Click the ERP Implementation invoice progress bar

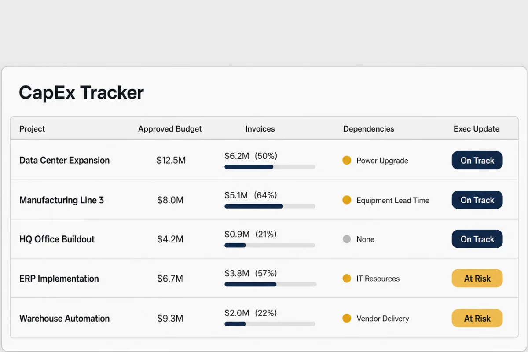click(270, 284)
